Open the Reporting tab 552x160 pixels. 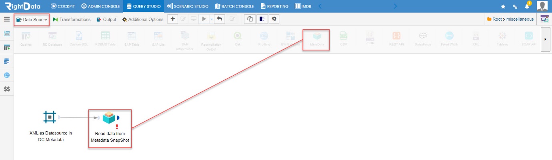(274, 6)
